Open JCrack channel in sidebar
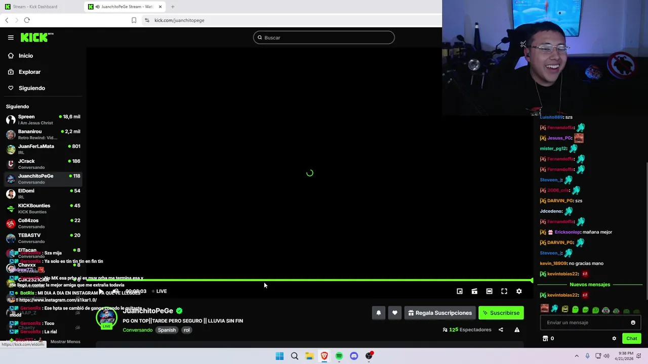 43,164
